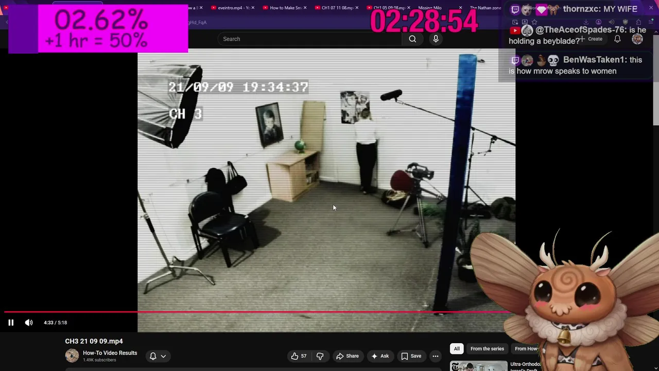Seek on the red video progress bar
Image resolution: width=659 pixels, height=371 pixels.
pos(257,312)
